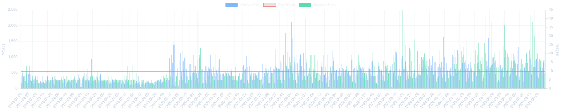Toggle the Words / Post legend series
This screenshot has height=110, width=561.
click(x=243, y=5)
